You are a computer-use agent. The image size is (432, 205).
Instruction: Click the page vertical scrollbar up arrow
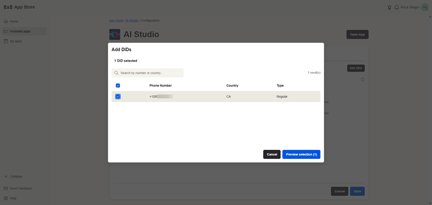tap(430, 16)
